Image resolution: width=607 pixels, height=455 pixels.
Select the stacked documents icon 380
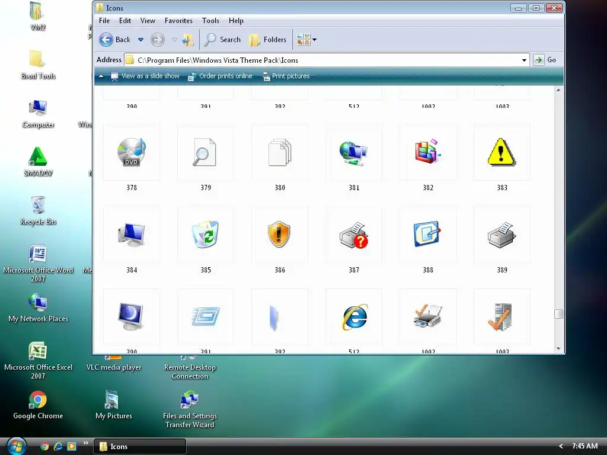click(280, 152)
